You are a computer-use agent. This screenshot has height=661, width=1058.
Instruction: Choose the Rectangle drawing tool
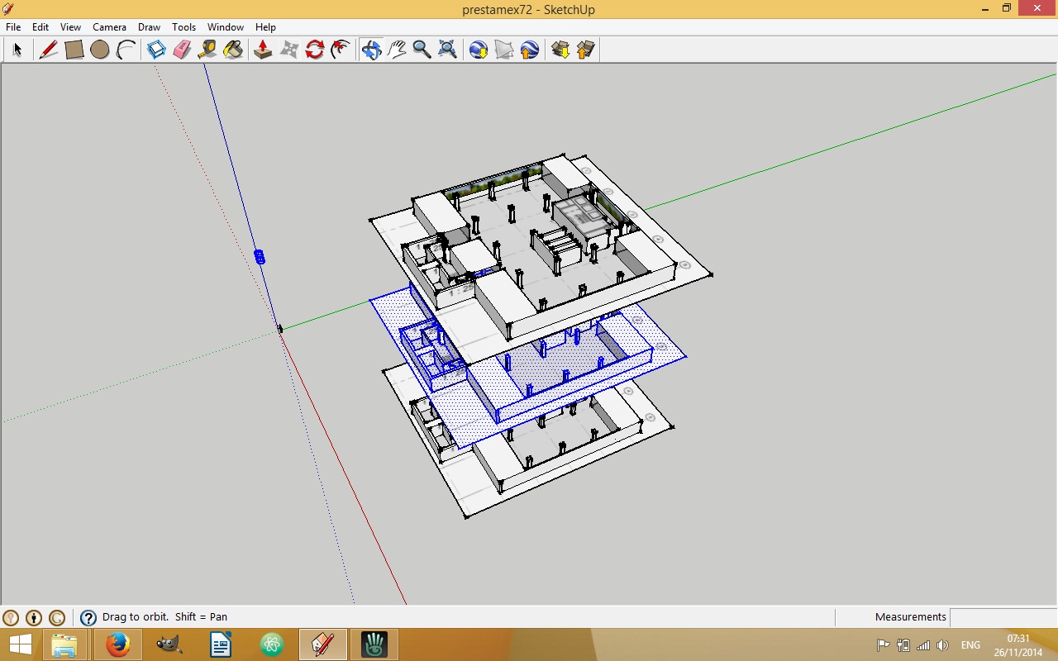click(74, 50)
